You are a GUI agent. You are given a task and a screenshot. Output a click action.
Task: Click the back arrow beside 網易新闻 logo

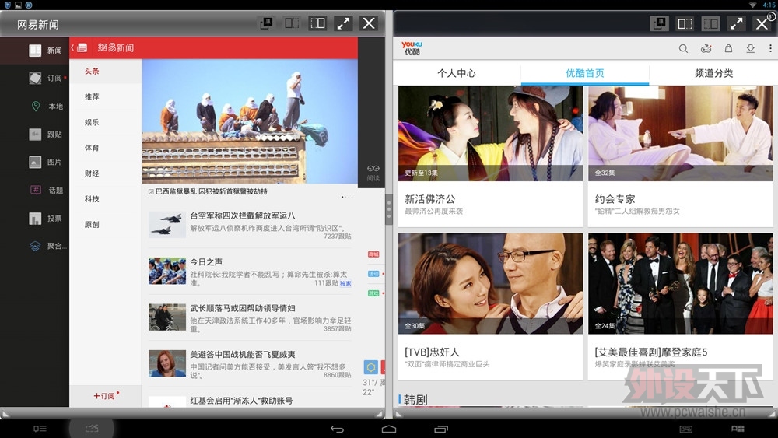72,47
